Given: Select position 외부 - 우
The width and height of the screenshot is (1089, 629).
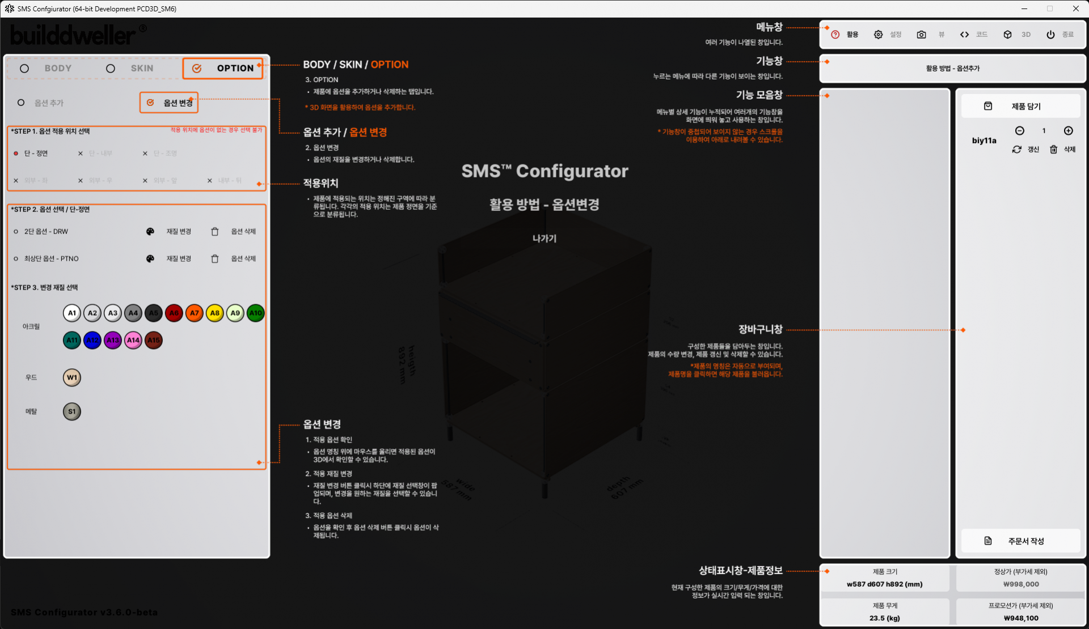Looking at the screenshot, I should [x=95, y=181].
